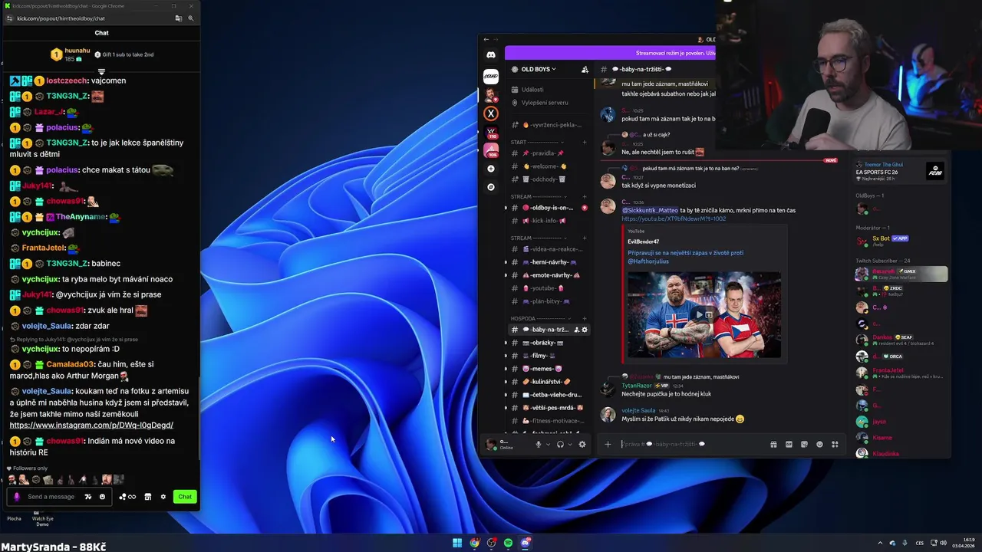Open the Instagram link in Kick chat
Viewport: 982px width, 552px height.
[x=91, y=425]
